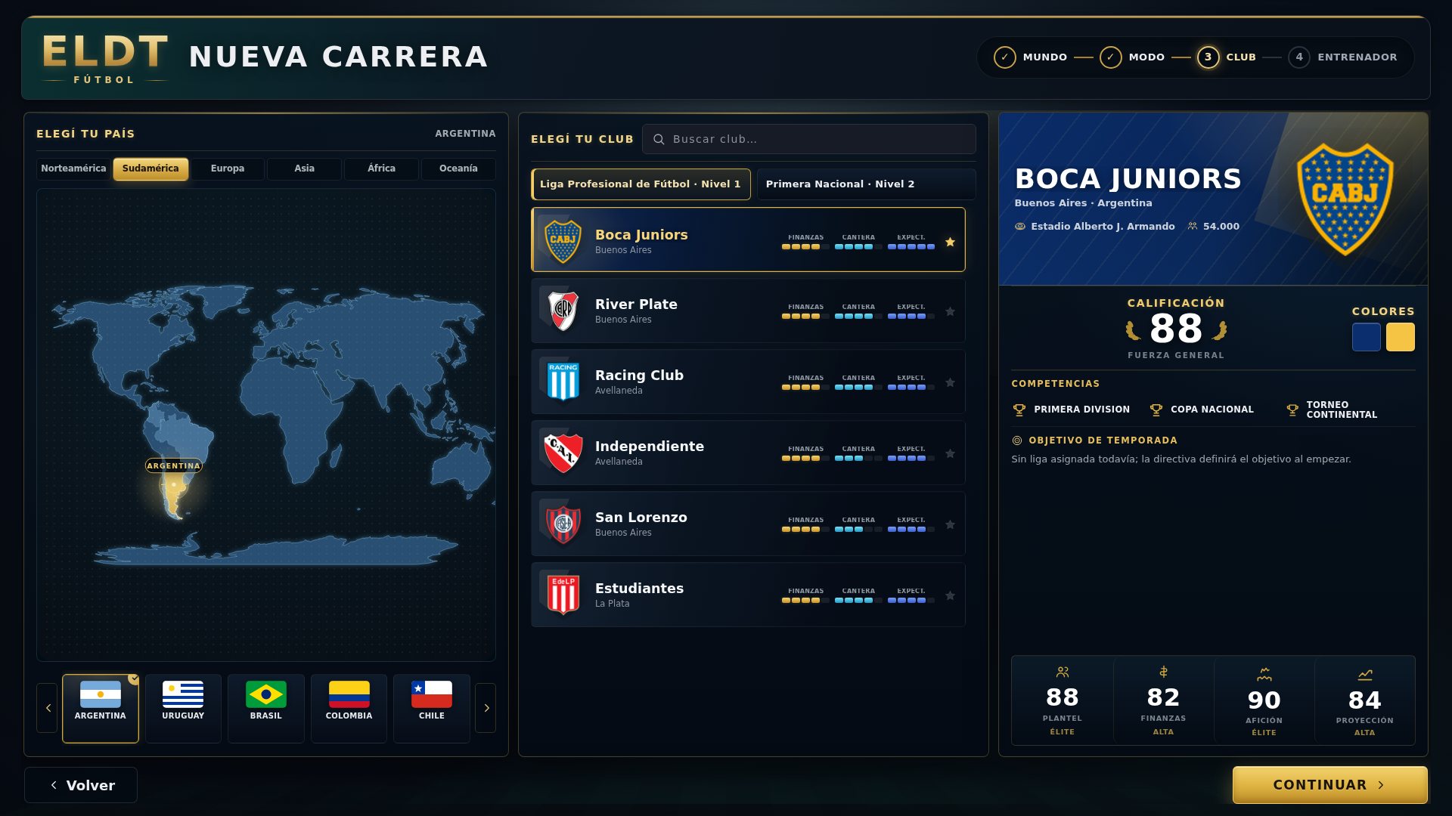Click the San Lorenzo crest icon
The image size is (1452, 816).
pos(563,524)
